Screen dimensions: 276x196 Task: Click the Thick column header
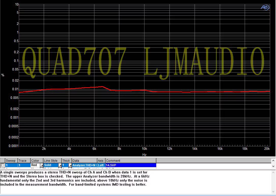67,161
